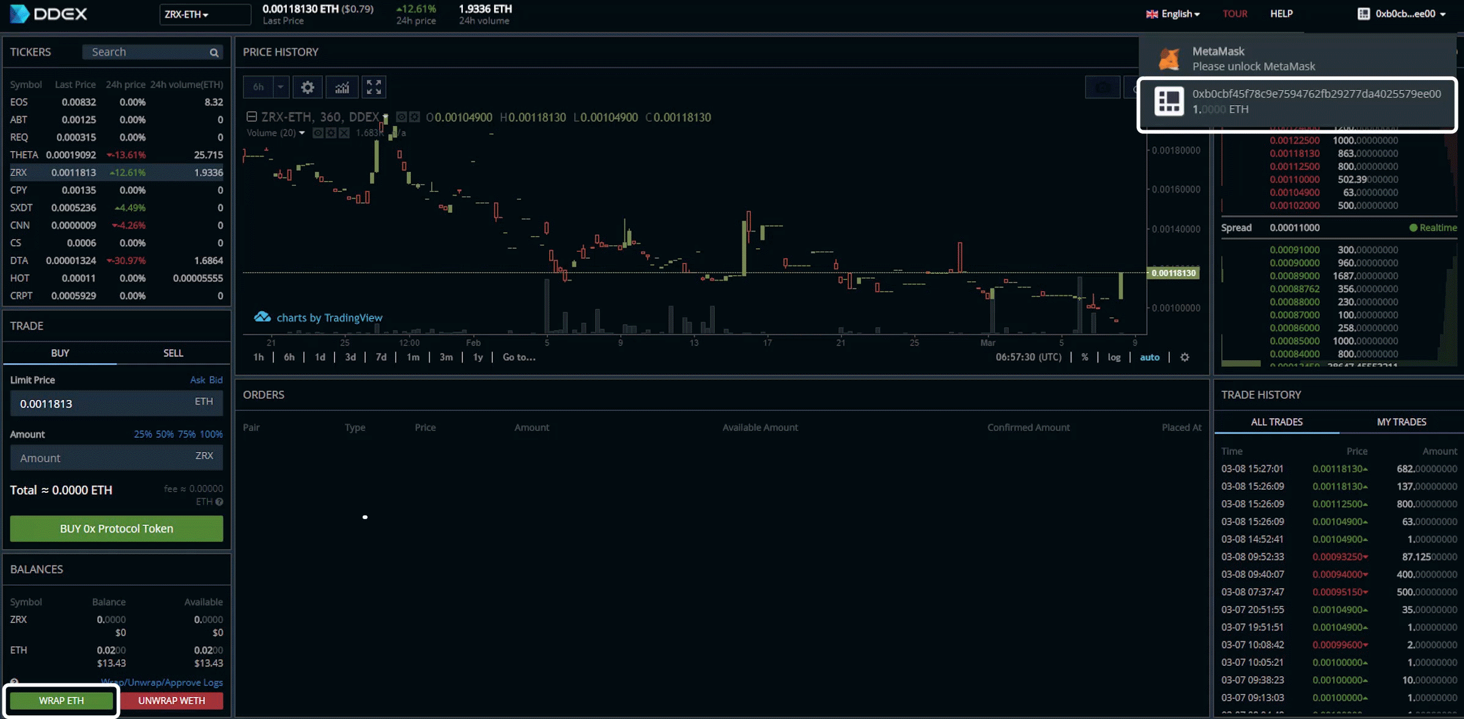Open bottom-right chart axis settings gear

(1185, 357)
